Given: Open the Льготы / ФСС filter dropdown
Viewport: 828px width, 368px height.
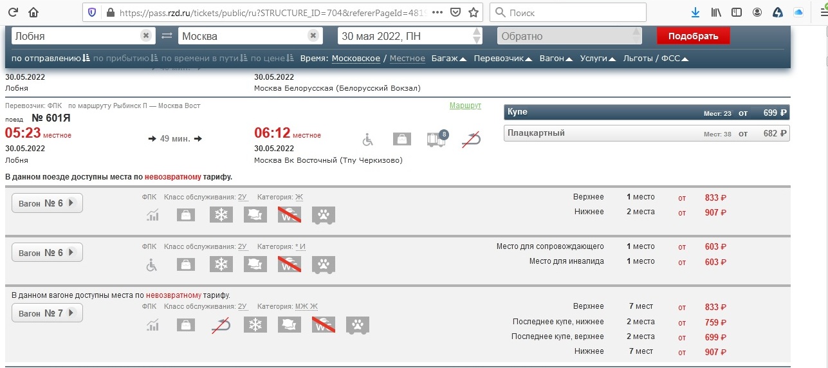Looking at the screenshot, I should point(656,59).
